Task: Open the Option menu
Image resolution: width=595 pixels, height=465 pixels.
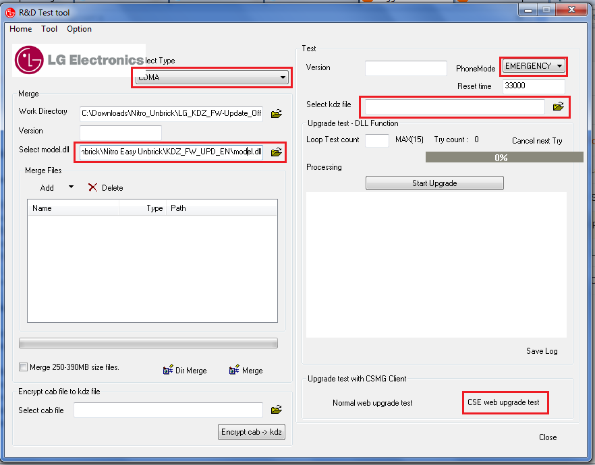Action: pos(79,29)
